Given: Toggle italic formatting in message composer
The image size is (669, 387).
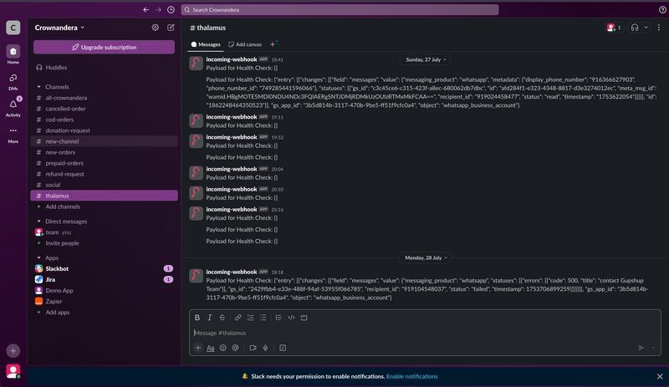Looking at the screenshot, I should pyautogui.click(x=210, y=318).
